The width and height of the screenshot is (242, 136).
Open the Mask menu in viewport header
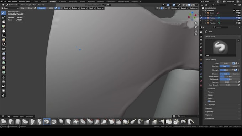coord(35,5)
